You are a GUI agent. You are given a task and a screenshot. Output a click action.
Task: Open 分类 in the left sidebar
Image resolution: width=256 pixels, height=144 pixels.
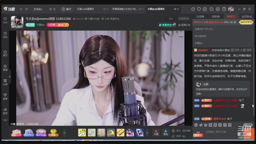pos(5,82)
